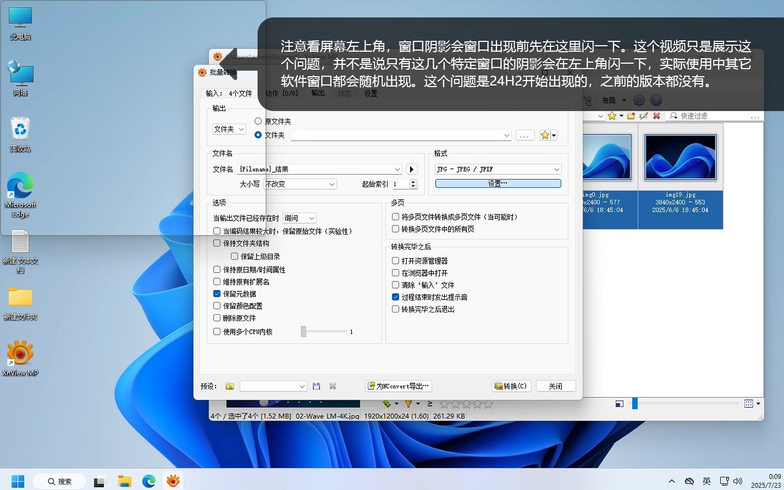This screenshot has height=490, width=784.
Task: Check 打开资源管理器 after conversion
Action: [x=395, y=261]
